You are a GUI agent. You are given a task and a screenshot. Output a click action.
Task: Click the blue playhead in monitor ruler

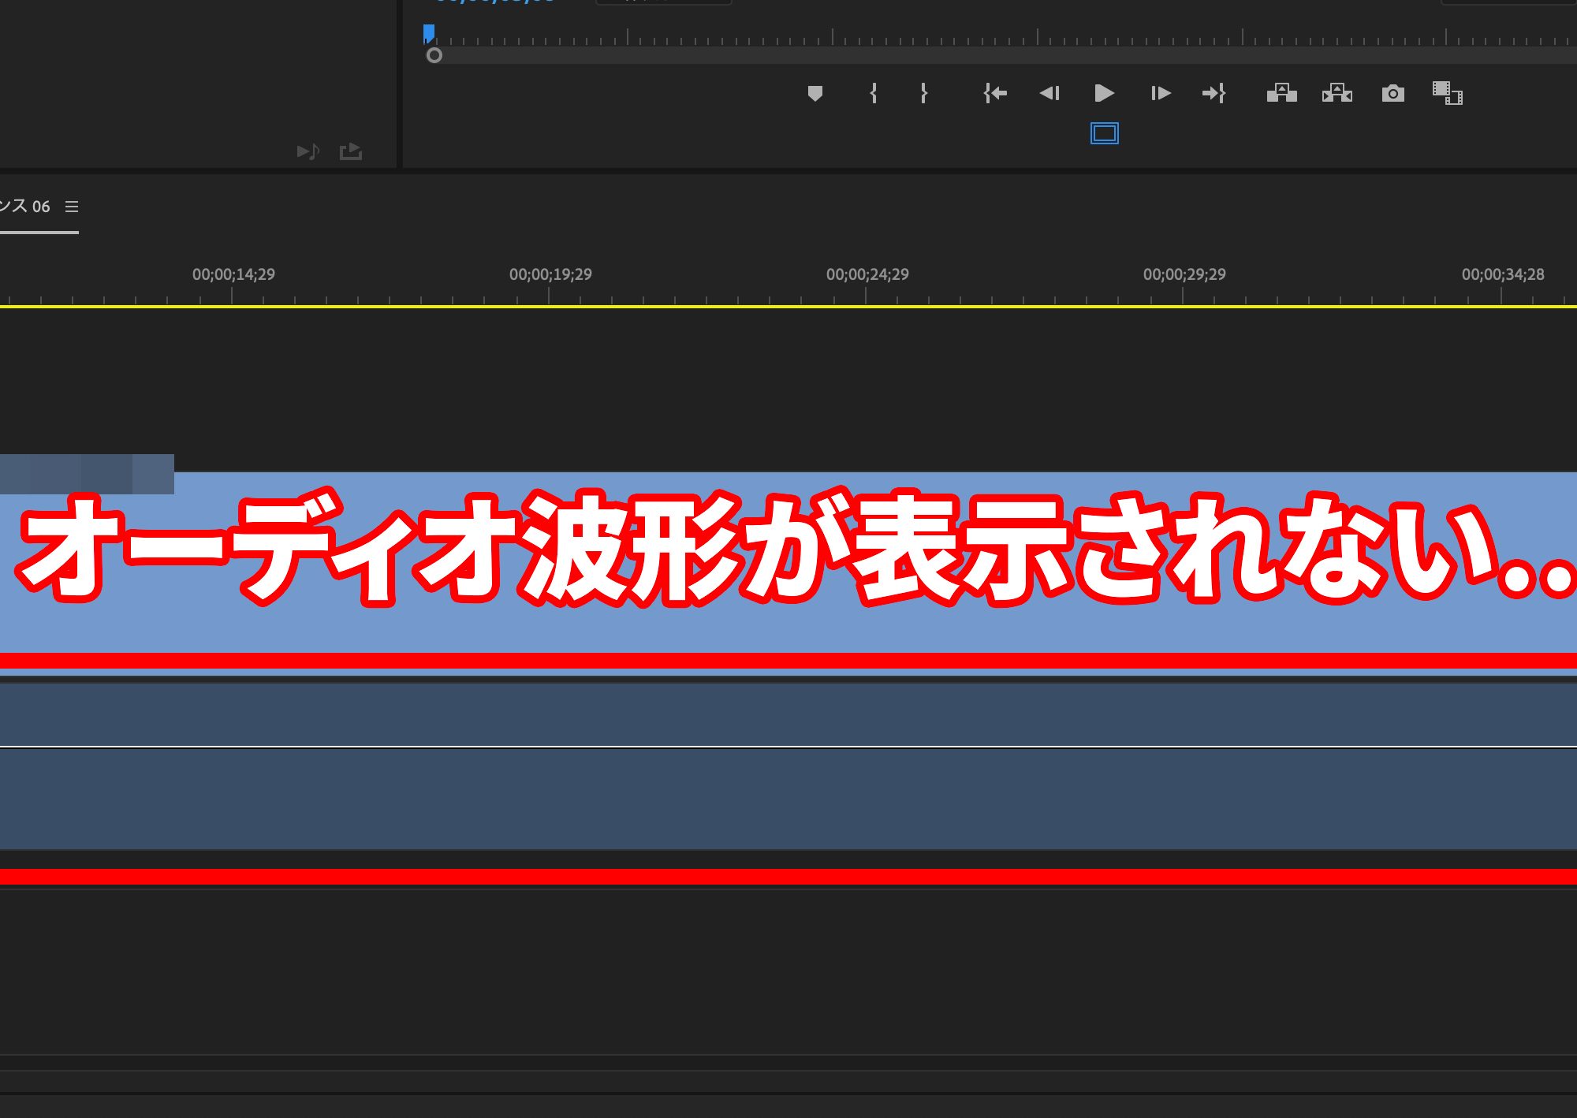pos(429,34)
